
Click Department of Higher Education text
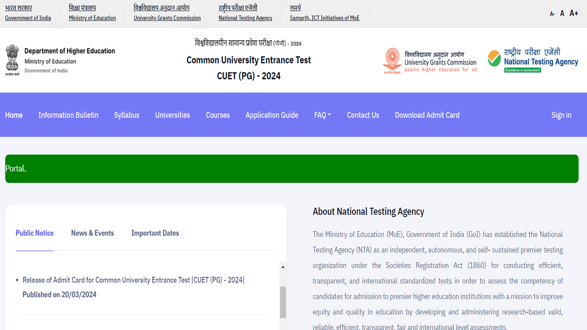70,51
